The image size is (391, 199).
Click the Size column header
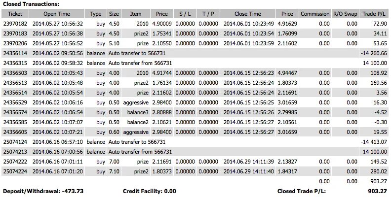pos(114,14)
